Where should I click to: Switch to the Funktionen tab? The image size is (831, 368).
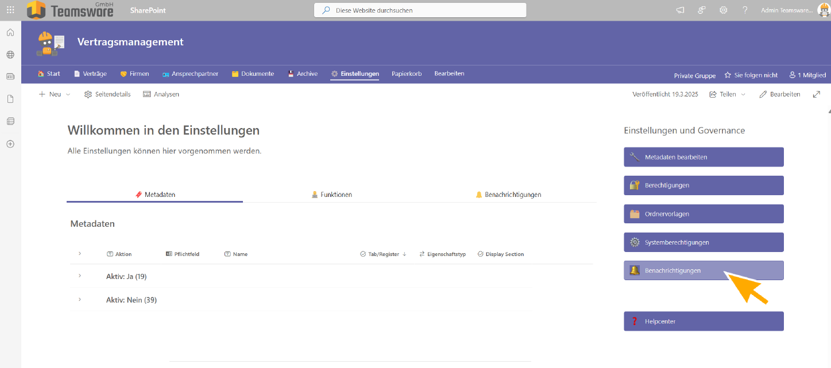coord(331,195)
